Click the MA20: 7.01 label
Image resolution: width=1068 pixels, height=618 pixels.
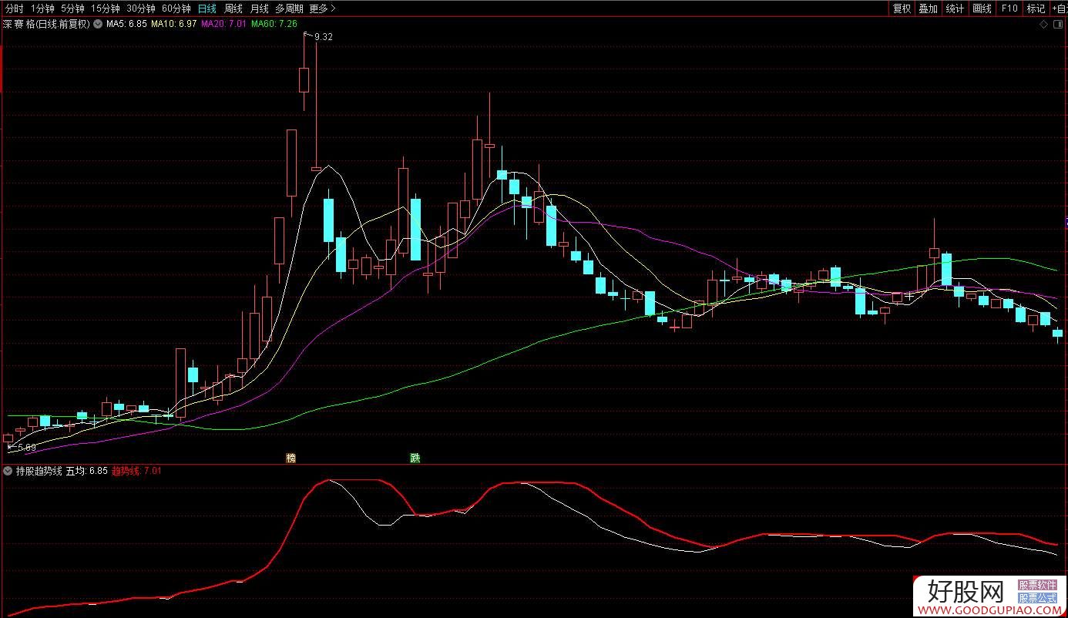pyautogui.click(x=224, y=24)
